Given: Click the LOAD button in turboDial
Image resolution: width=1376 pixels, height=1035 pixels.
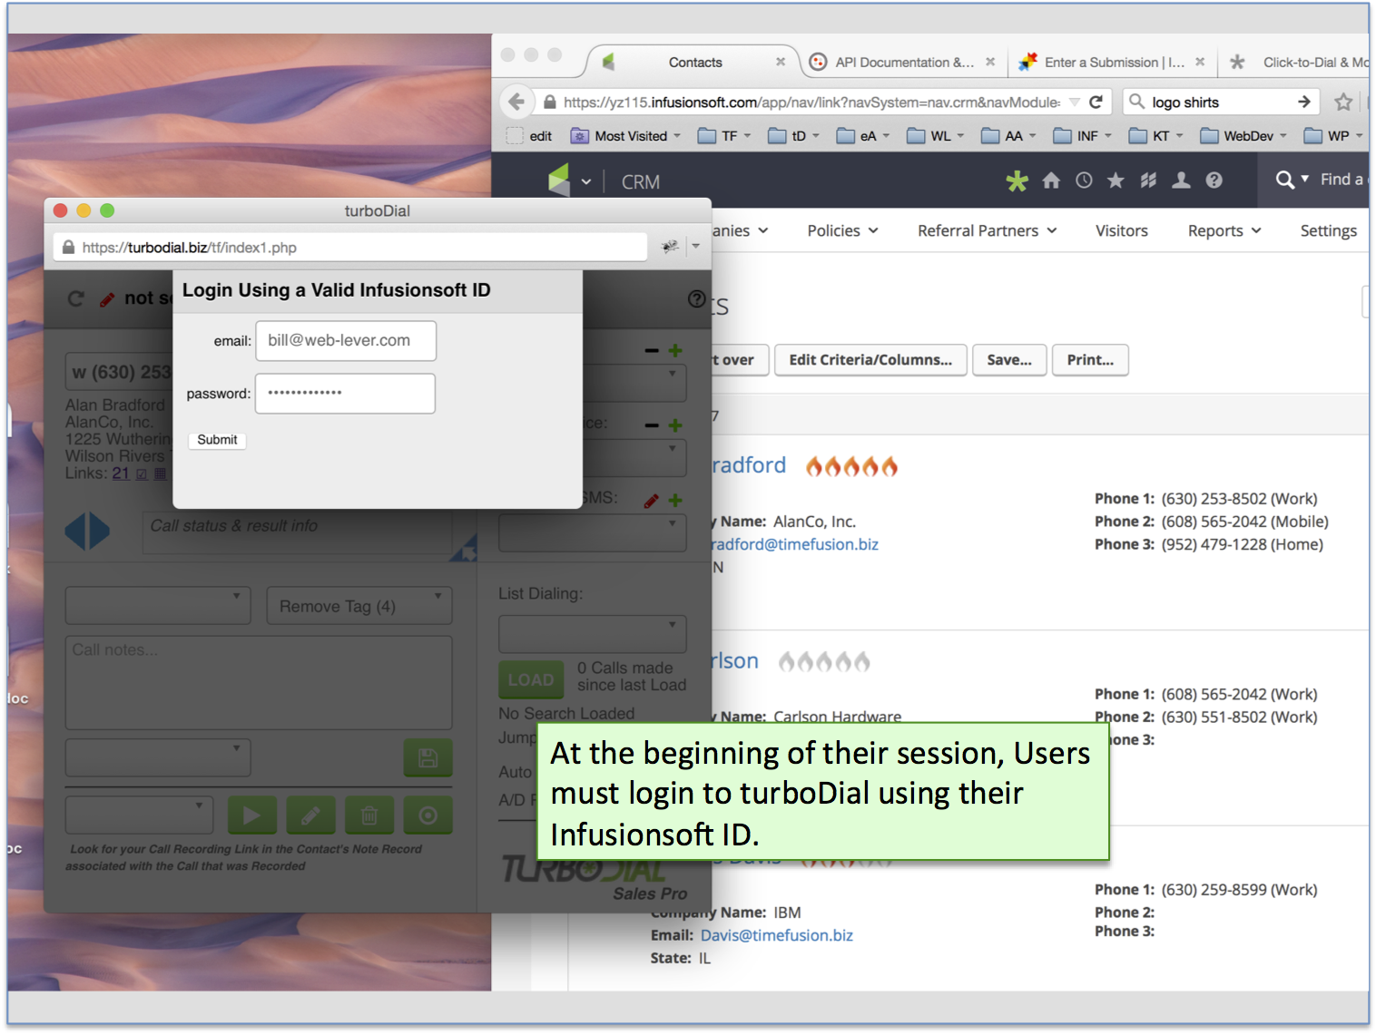Looking at the screenshot, I should click(531, 679).
